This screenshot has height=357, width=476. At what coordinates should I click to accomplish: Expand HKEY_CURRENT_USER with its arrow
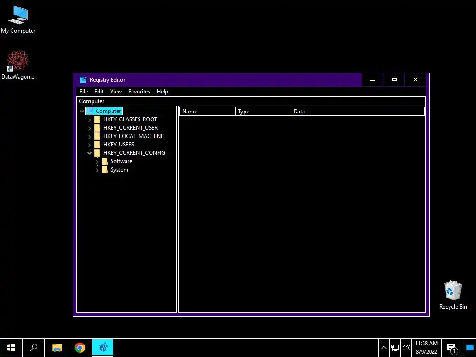(x=90, y=128)
